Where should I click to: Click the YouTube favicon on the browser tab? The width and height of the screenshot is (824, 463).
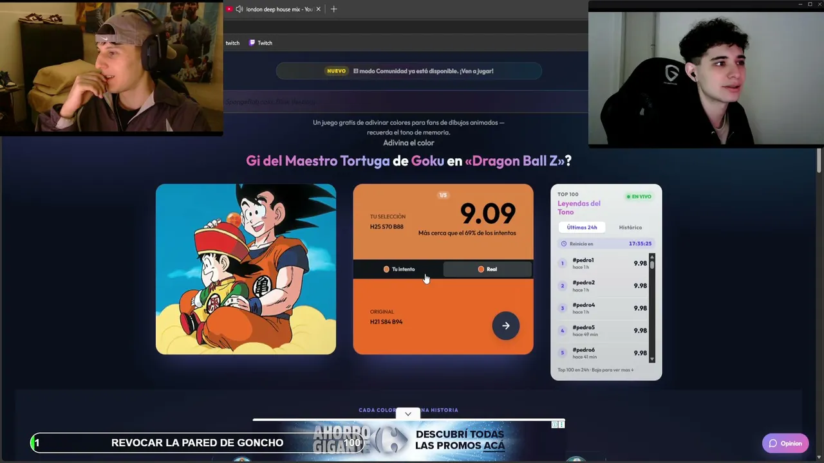tap(229, 9)
